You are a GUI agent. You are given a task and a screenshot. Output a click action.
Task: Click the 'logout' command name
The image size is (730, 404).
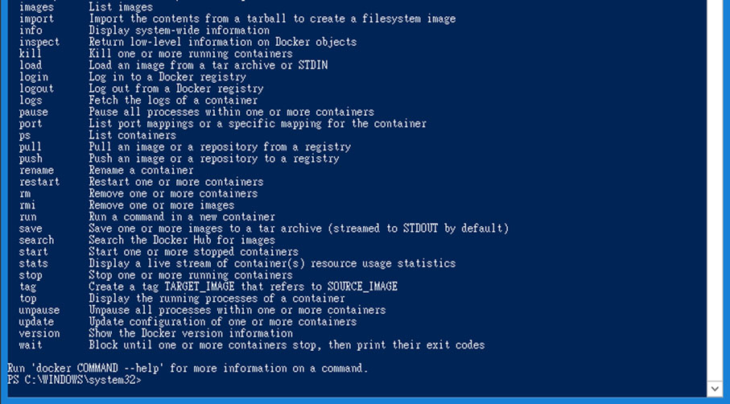pos(36,89)
